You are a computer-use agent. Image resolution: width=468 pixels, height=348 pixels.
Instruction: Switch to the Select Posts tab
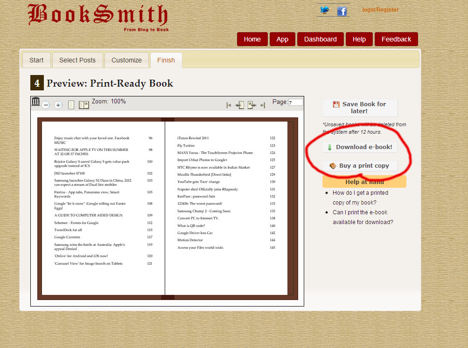point(77,60)
